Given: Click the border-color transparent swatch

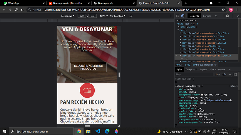Looking at the screenshot, I should [198, 114].
